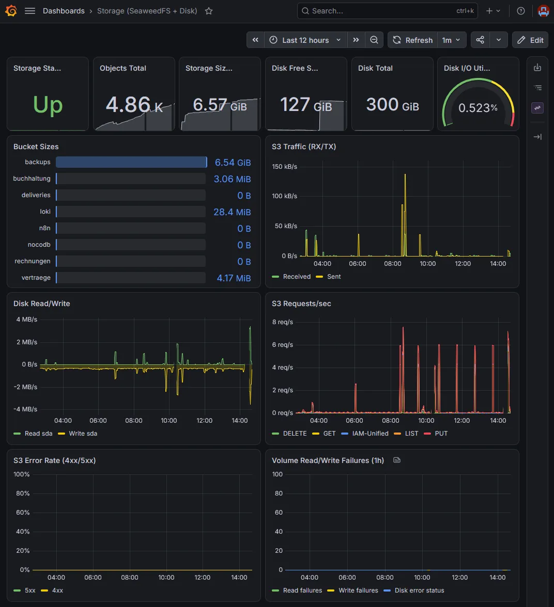The height and width of the screenshot is (607, 554).
Task: Click the Disk I/O Utilization gauge value
Action: (x=478, y=107)
